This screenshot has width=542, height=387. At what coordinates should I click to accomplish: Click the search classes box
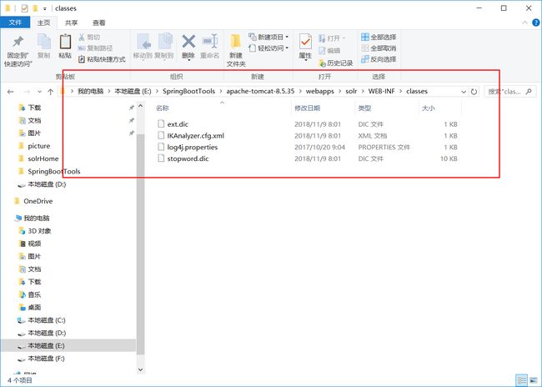(509, 92)
